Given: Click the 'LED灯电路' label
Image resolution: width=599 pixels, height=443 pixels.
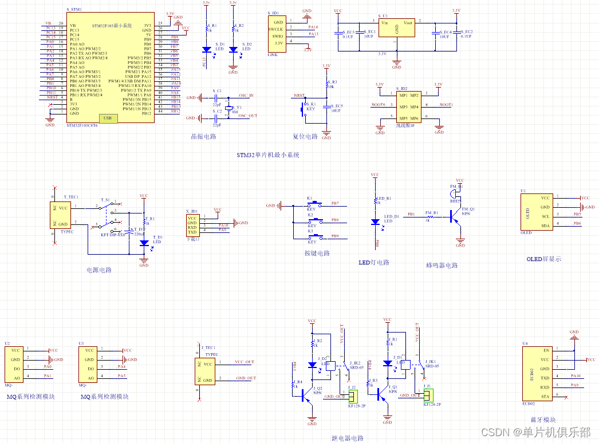Looking at the screenshot, I should (x=374, y=262).
